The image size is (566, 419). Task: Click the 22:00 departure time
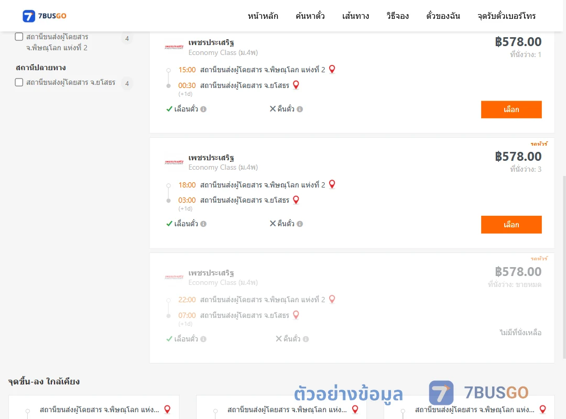187,300
